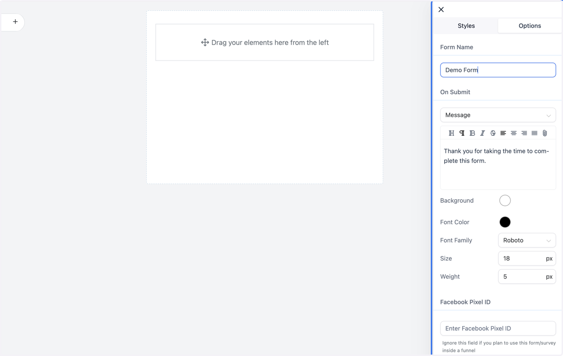563x356 pixels.
Task: Open the black Font Color picker
Action: tap(505, 222)
